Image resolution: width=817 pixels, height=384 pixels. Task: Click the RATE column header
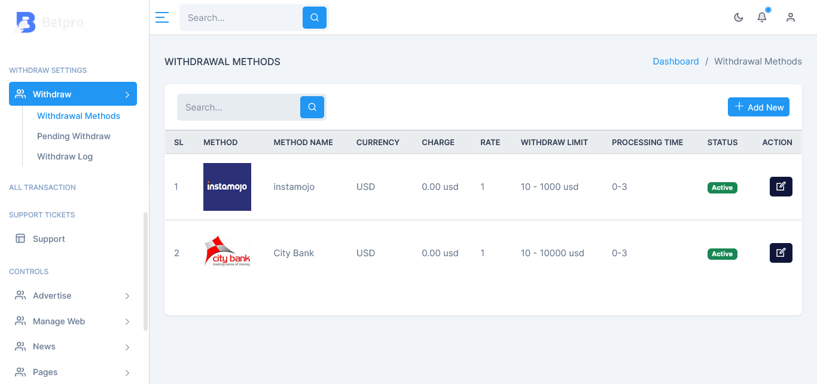point(490,142)
